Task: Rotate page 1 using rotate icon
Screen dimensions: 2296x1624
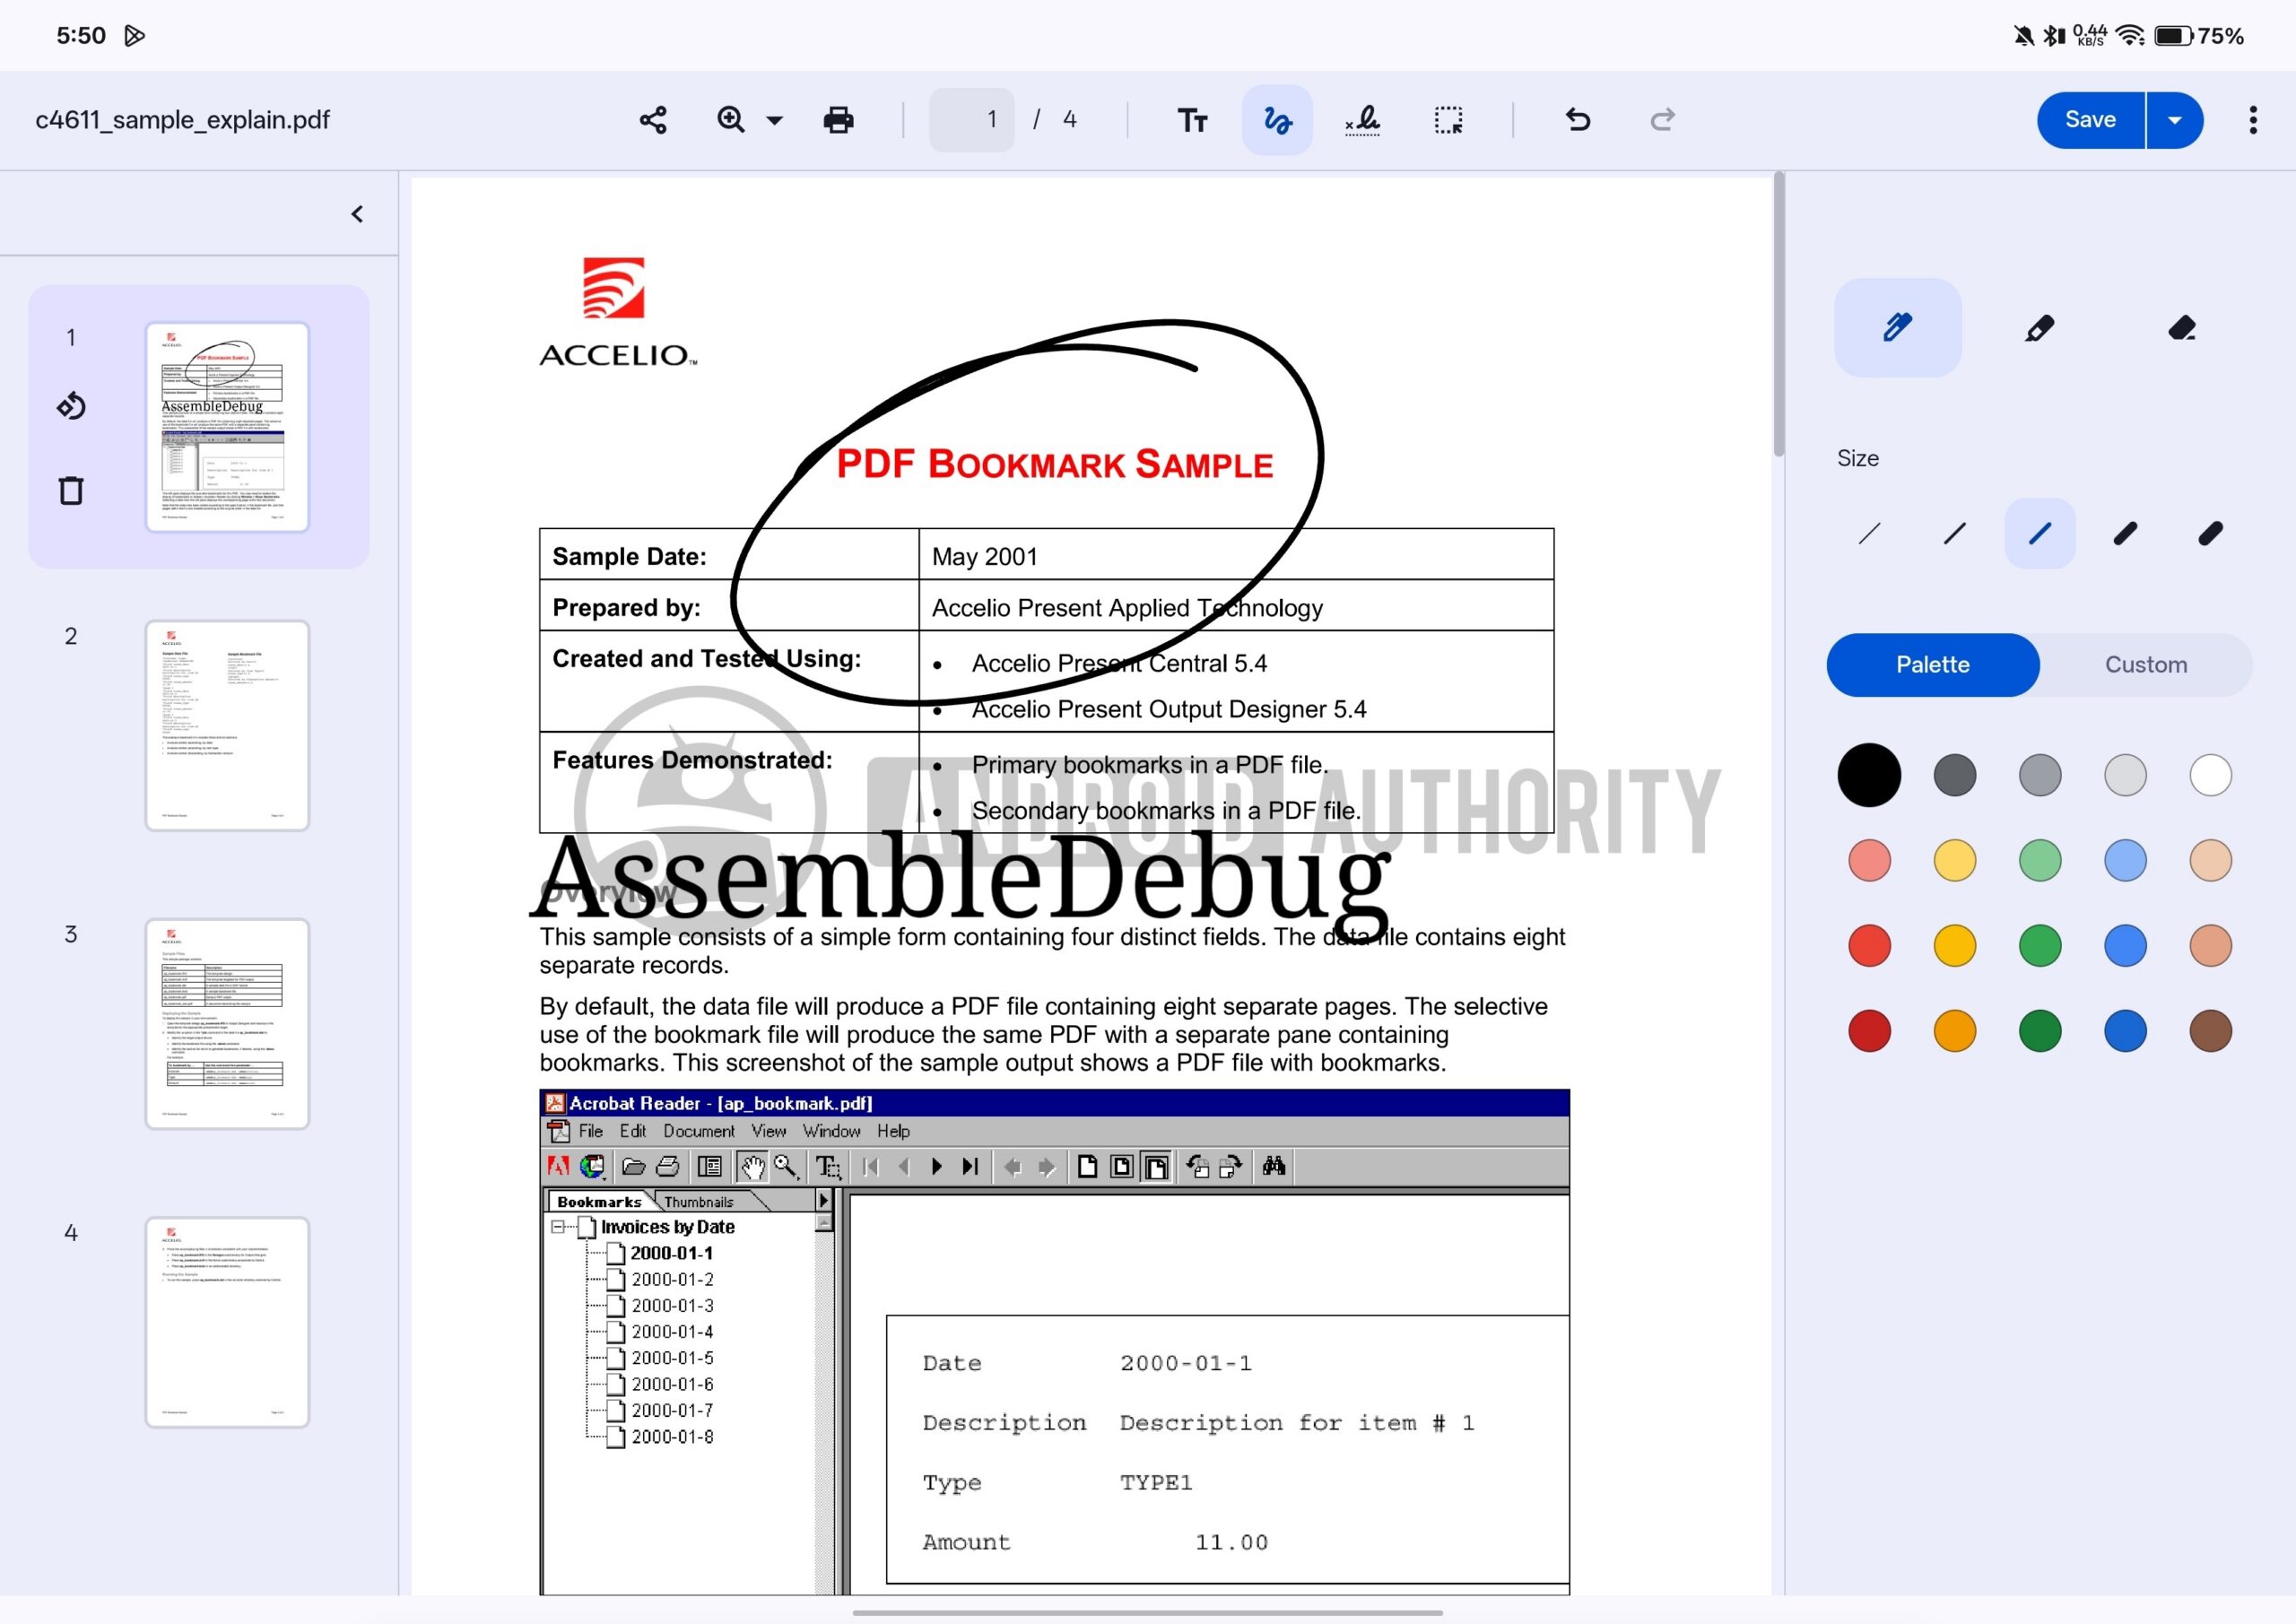Action: (x=71, y=405)
